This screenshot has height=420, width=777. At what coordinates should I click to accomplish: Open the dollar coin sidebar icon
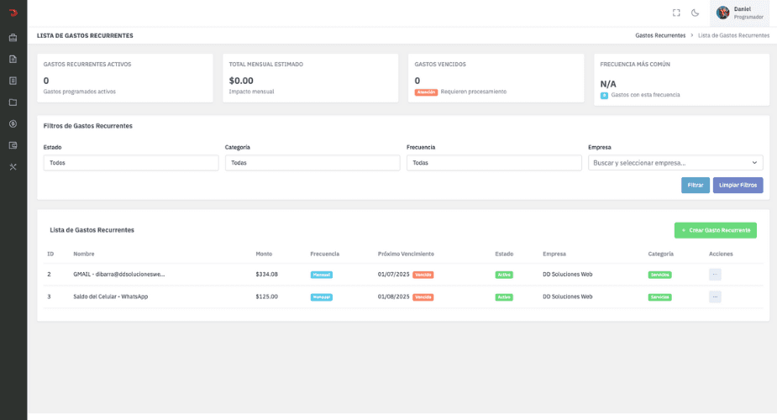pyautogui.click(x=13, y=123)
